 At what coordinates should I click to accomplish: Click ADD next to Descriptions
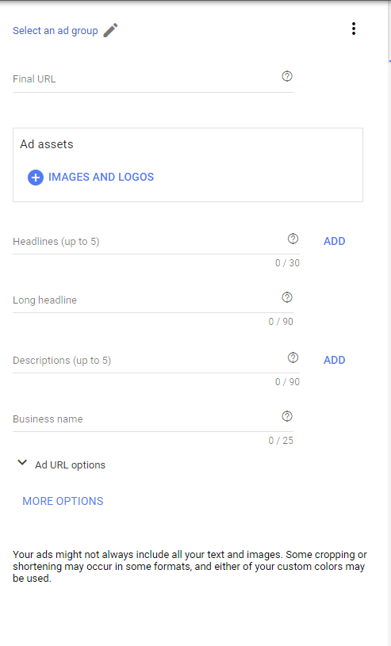pyautogui.click(x=334, y=360)
